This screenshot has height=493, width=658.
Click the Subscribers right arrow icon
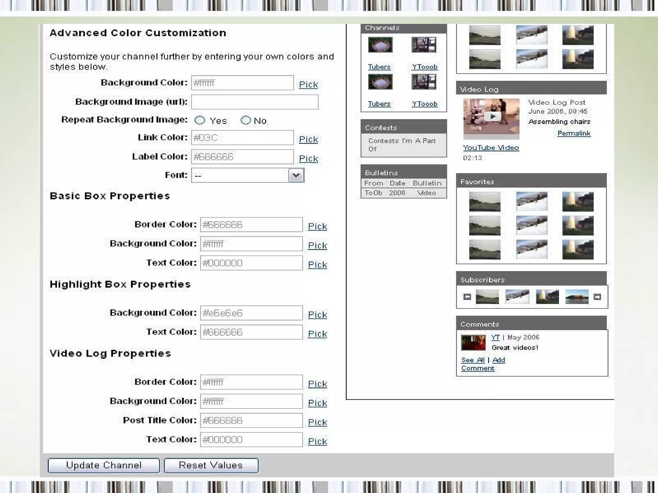[597, 297]
